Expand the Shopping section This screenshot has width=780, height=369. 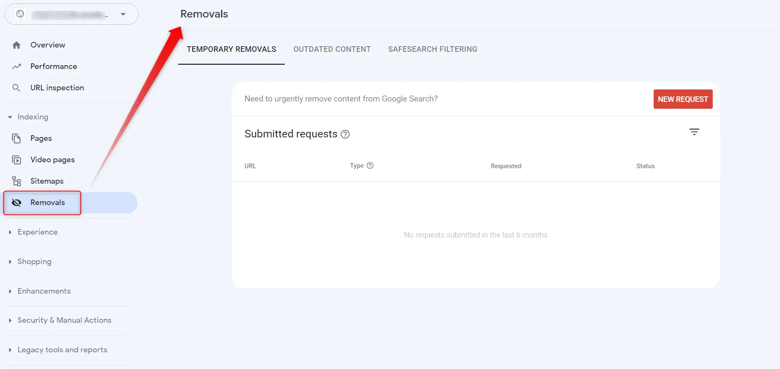[10, 262]
